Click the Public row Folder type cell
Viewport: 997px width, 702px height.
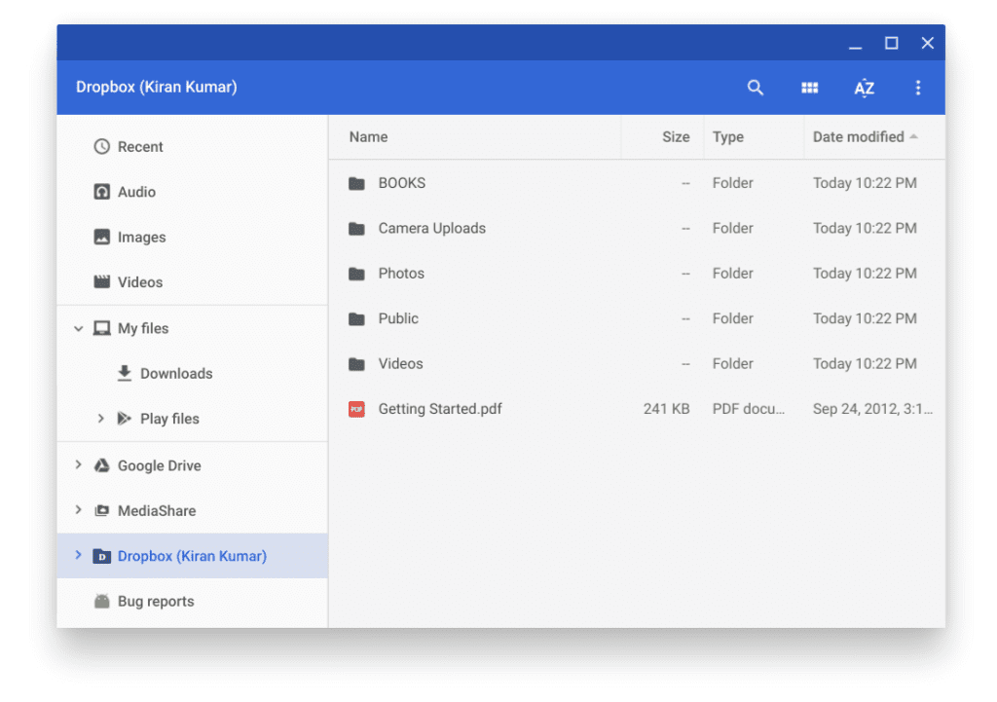click(x=732, y=318)
